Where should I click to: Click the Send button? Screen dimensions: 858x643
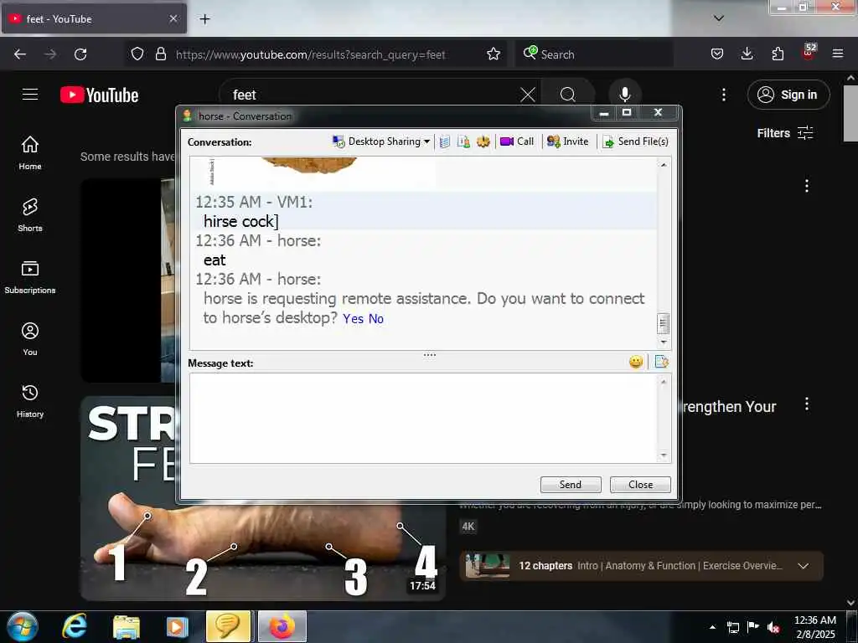pyautogui.click(x=570, y=485)
